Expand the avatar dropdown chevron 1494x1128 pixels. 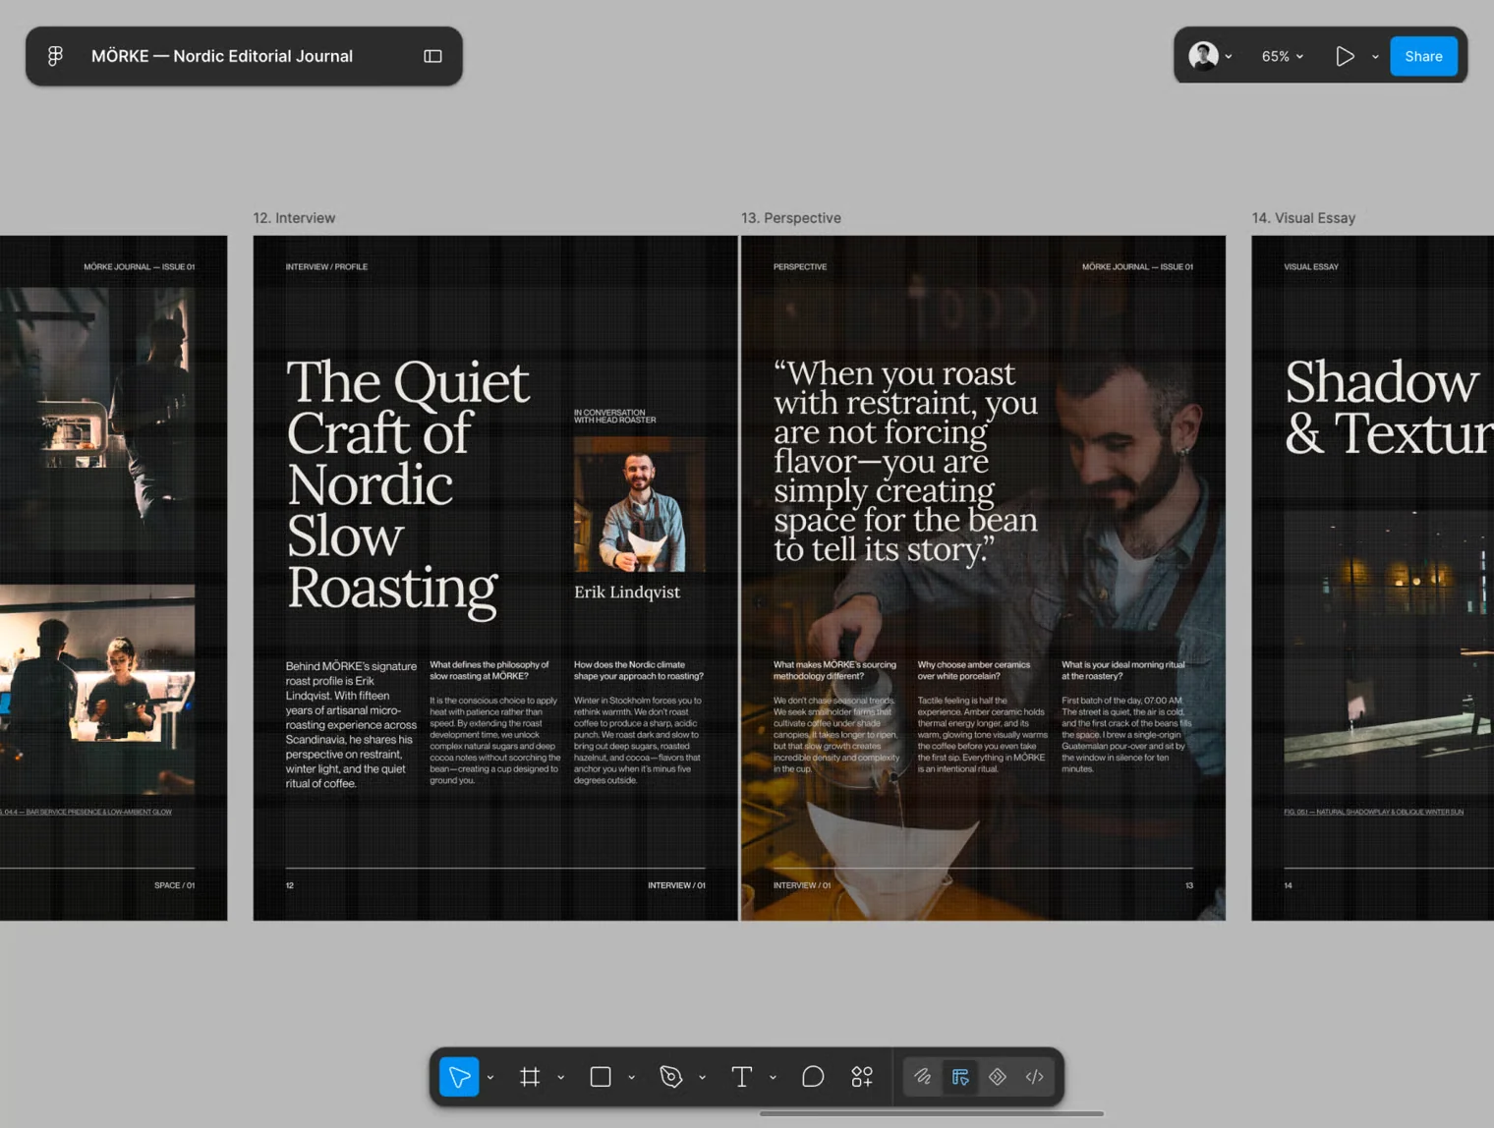coord(1229,57)
